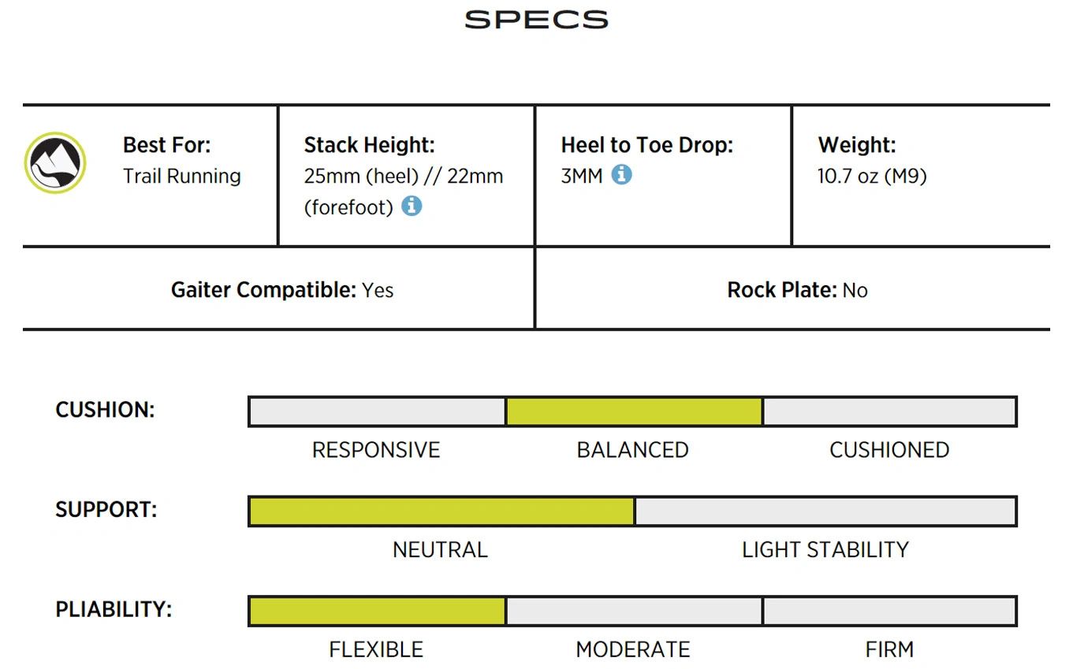1069x669 pixels.
Task: Click the Best For: Trail Running text
Action: tap(181, 160)
